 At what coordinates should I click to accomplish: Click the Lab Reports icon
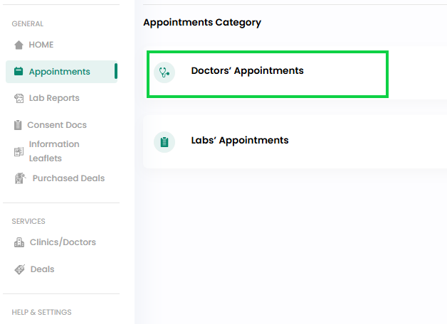tap(19, 98)
